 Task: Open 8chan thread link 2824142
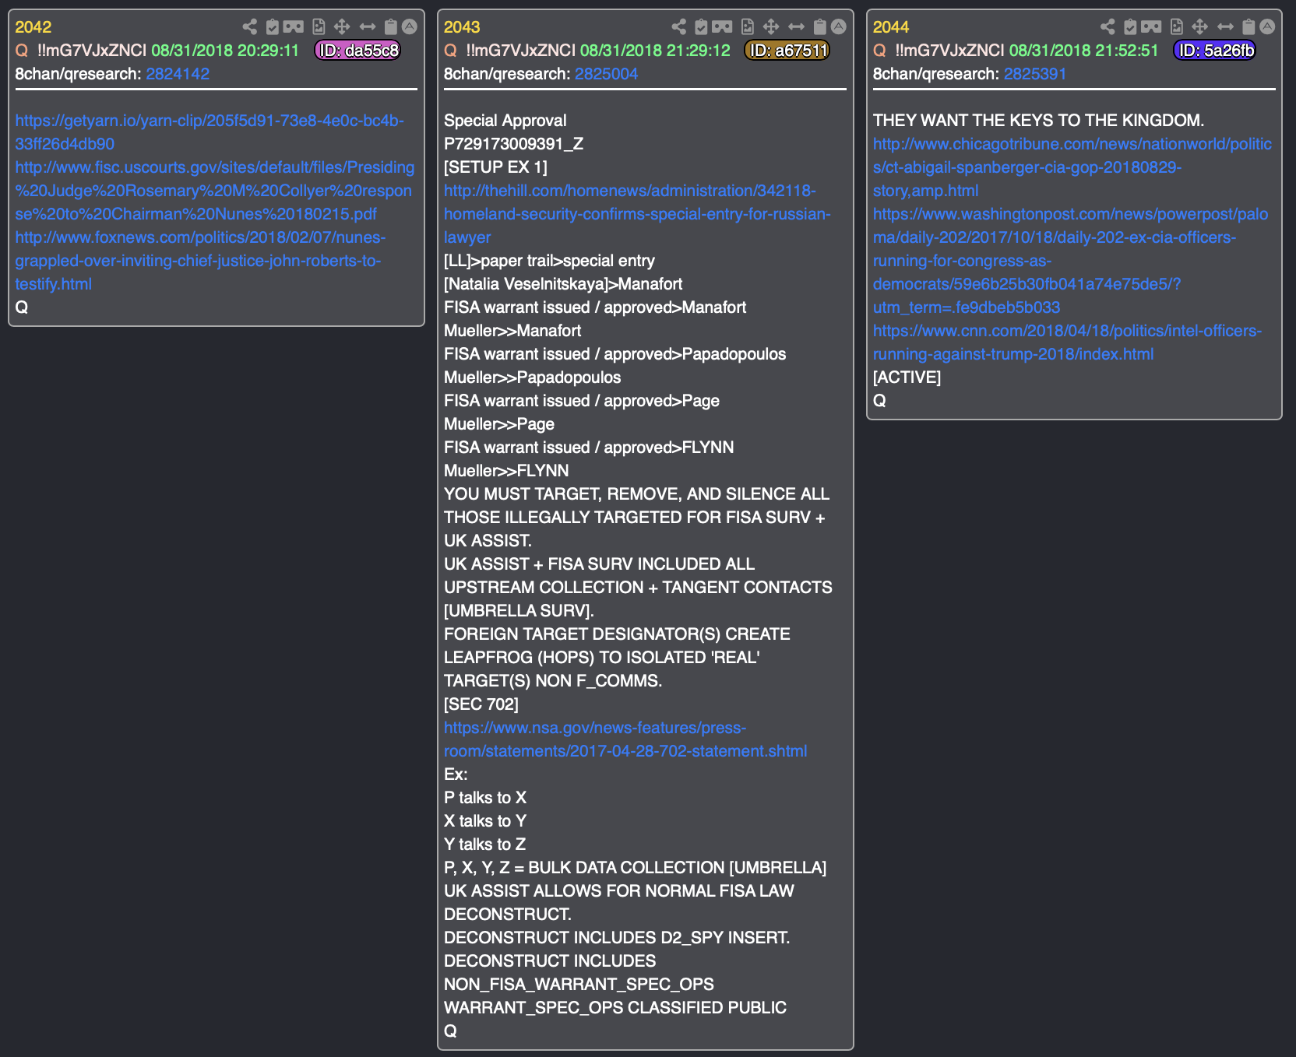click(178, 74)
